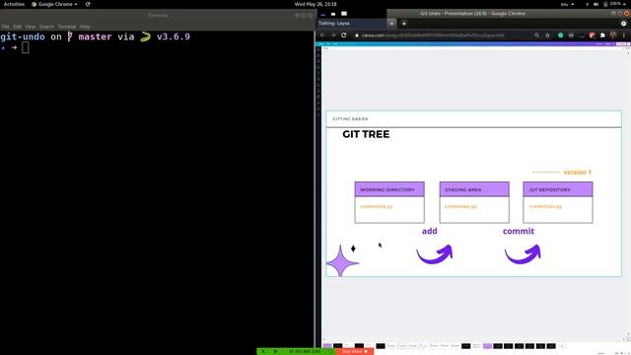
Task: Click the 'version 1' label
Action: pyautogui.click(x=577, y=173)
